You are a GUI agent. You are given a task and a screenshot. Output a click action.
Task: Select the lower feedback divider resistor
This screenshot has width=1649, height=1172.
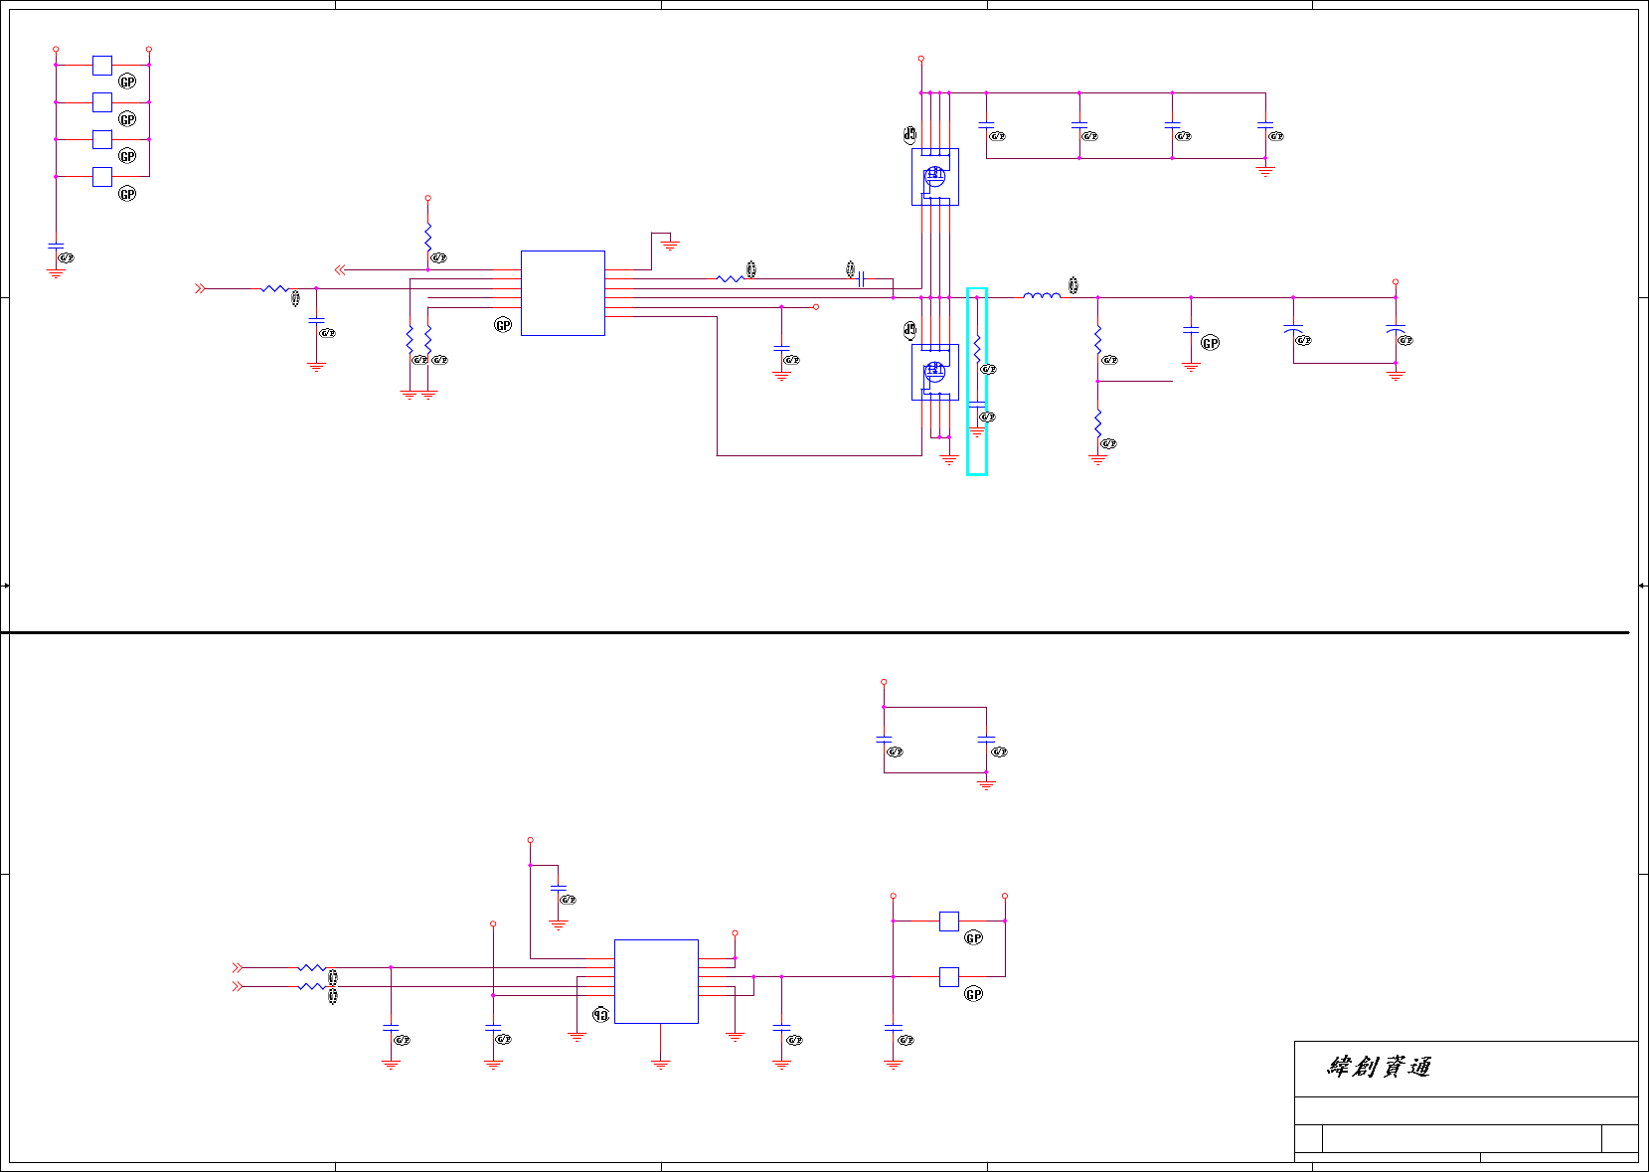pyautogui.click(x=1098, y=423)
